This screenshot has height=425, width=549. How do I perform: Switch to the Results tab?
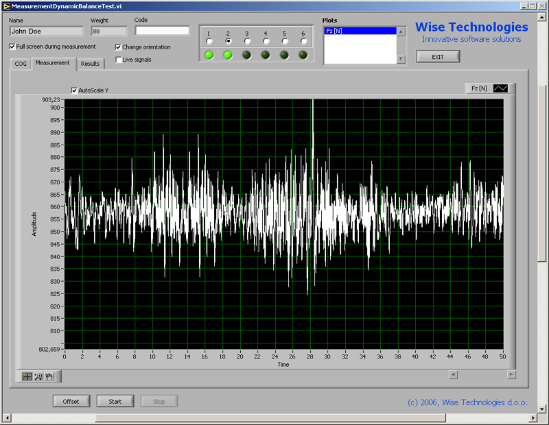91,64
